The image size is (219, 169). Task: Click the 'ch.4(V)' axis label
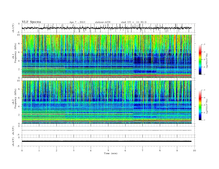(13, 142)
